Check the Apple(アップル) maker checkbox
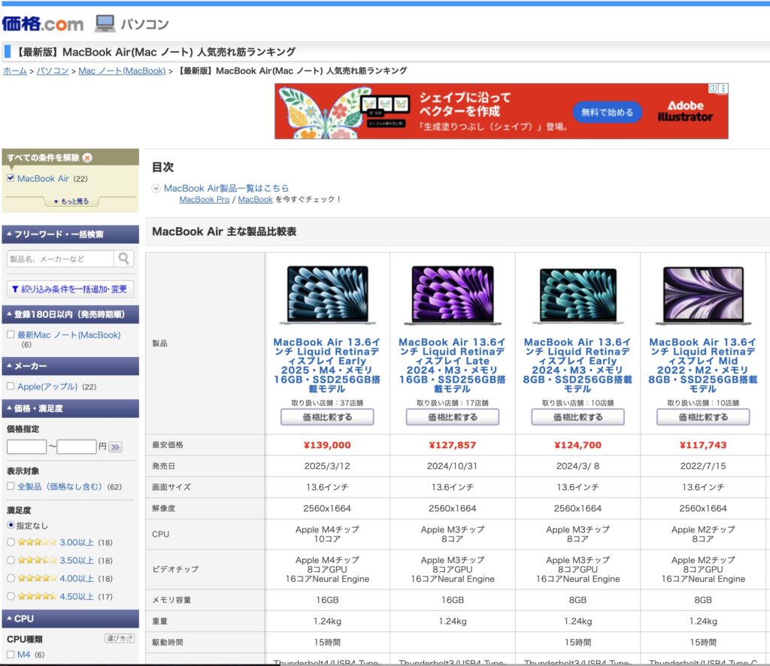The image size is (770, 666). (11, 386)
